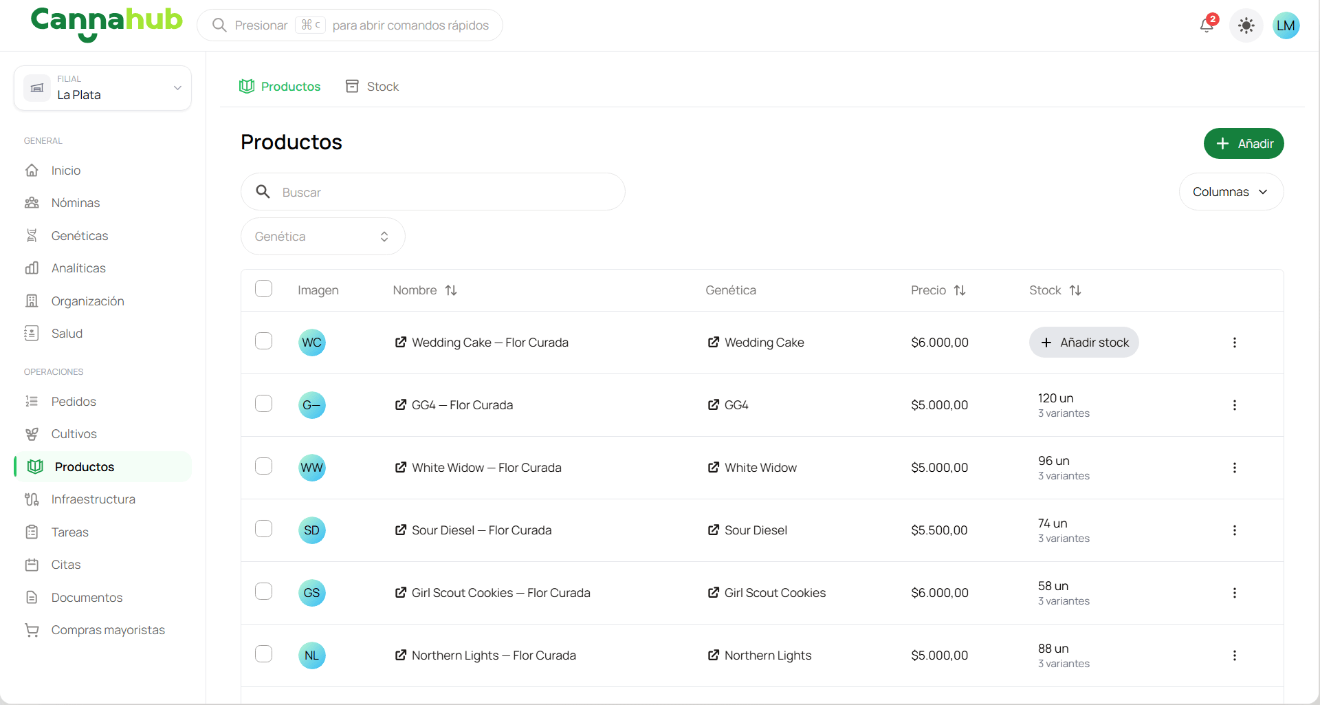Click the WC avatar image of Wedding Cake
Image resolution: width=1320 pixels, height=705 pixels.
[311, 343]
